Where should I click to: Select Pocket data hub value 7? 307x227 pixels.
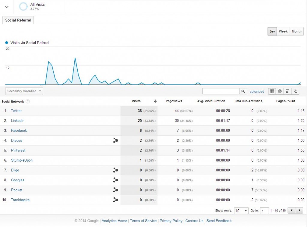click(x=252, y=190)
